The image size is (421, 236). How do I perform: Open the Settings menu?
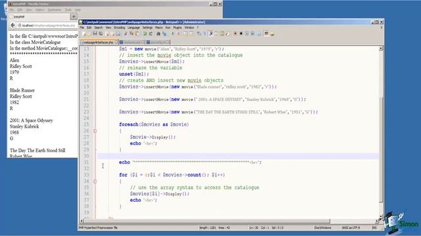point(147,28)
